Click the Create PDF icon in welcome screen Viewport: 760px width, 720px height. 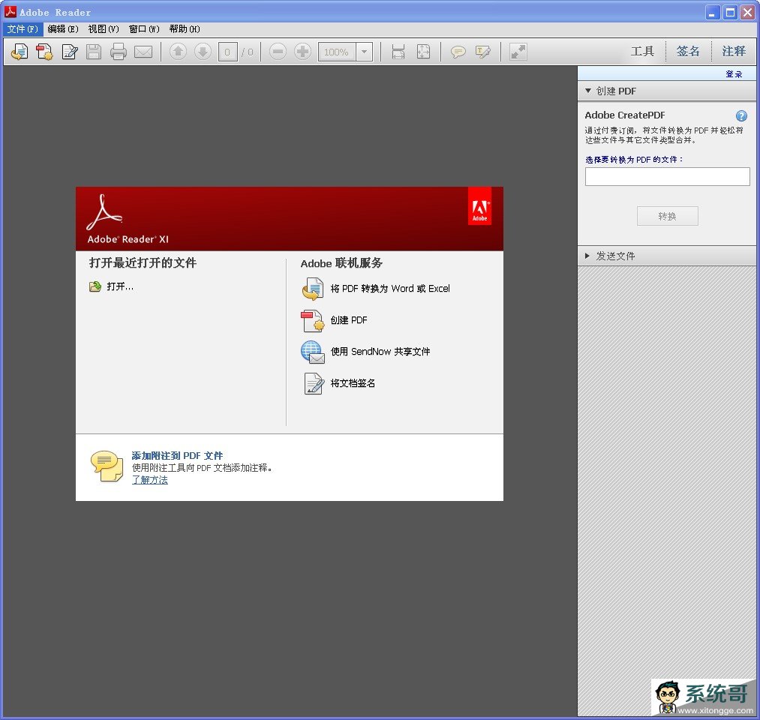click(313, 321)
